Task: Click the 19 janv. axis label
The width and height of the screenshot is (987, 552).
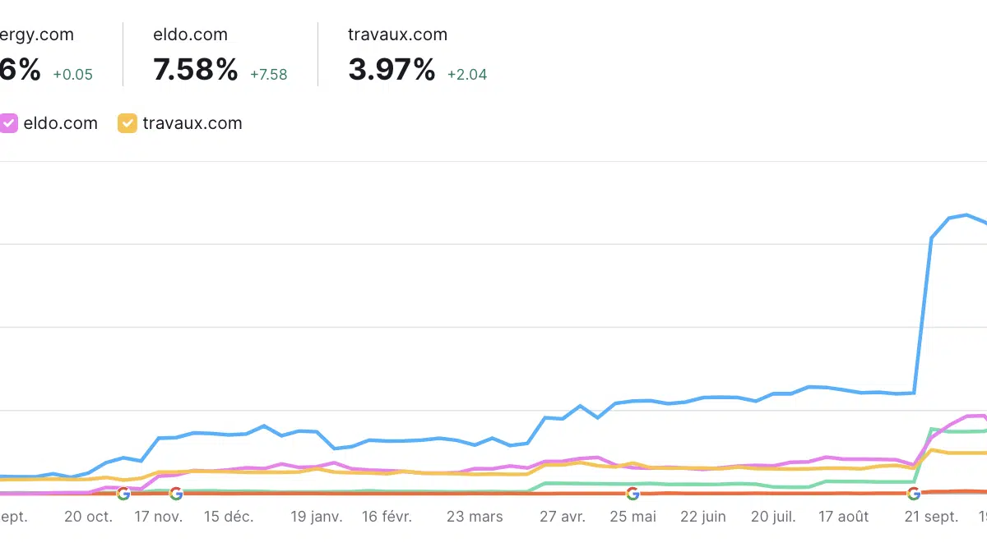Action: (317, 517)
